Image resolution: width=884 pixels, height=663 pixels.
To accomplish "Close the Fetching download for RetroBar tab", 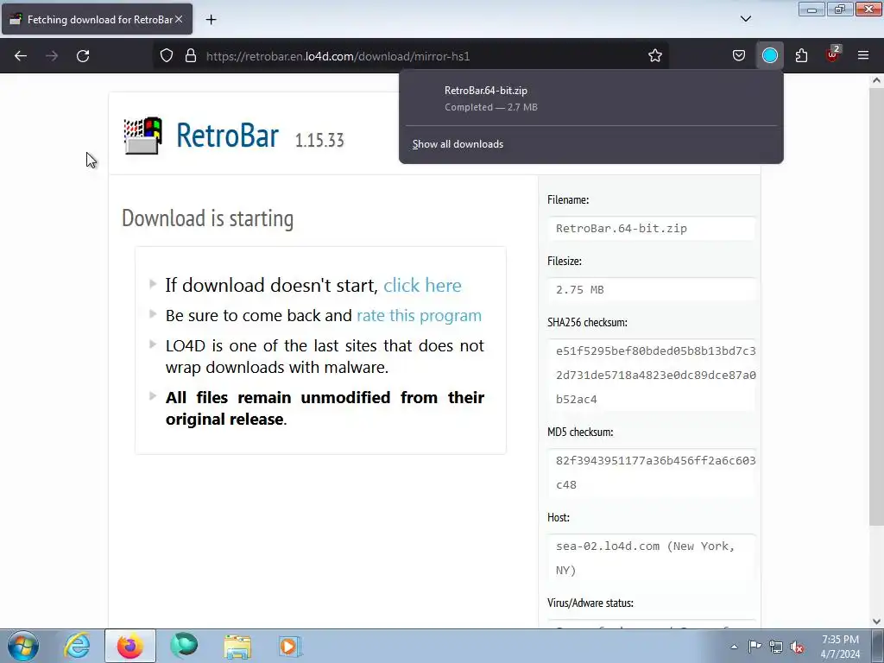I will click(179, 19).
